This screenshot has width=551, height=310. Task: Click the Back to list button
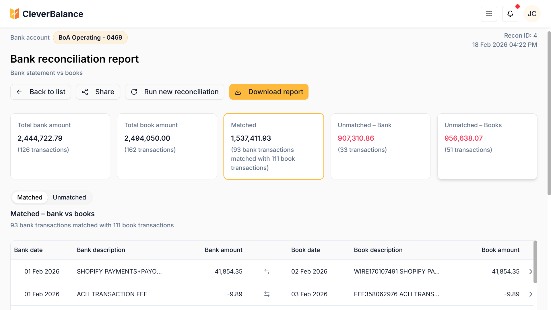40,92
